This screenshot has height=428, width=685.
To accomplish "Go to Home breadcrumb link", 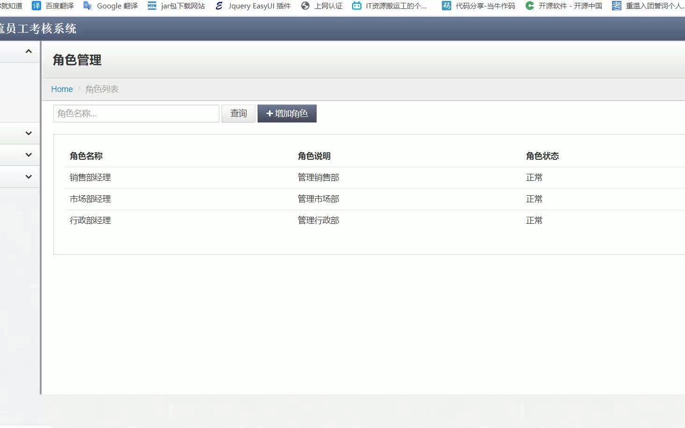I will 62,89.
